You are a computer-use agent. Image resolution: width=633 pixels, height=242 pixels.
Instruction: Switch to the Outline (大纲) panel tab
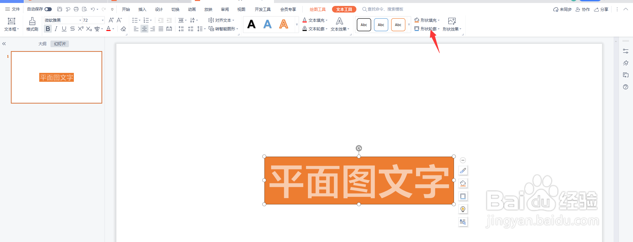coord(42,44)
